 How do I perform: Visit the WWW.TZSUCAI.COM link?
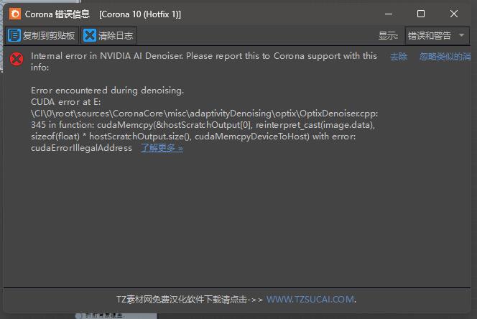pyautogui.click(x=310, y=299)
